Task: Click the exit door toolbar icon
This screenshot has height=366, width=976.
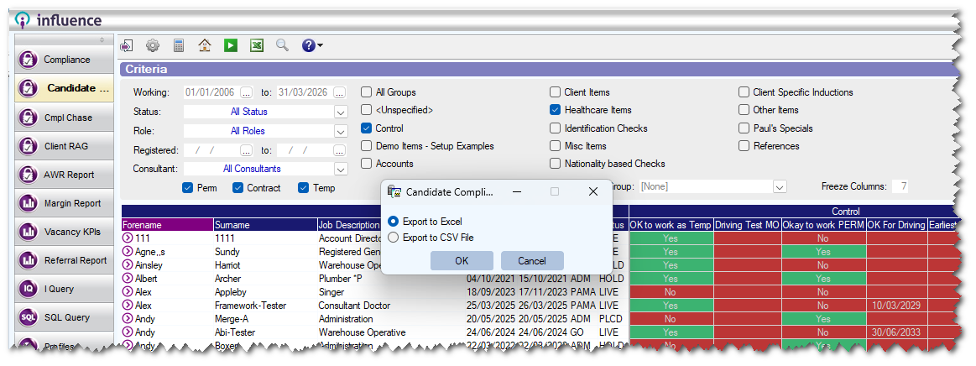Action: pyautogui.click(x=127, y=45)
